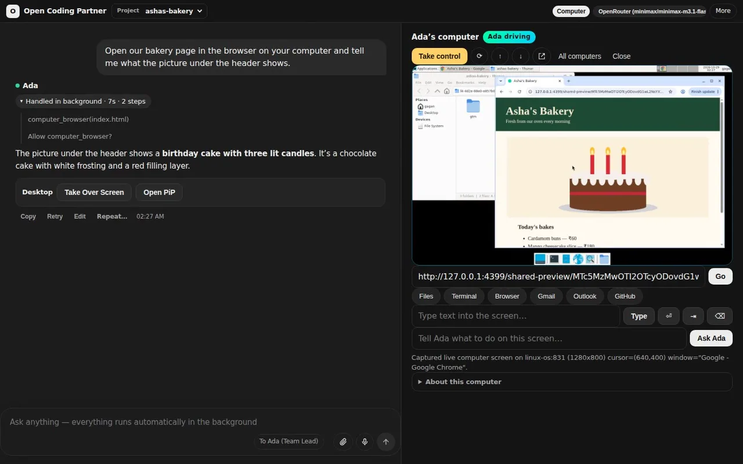Click the Take Over Screen button

94,193
